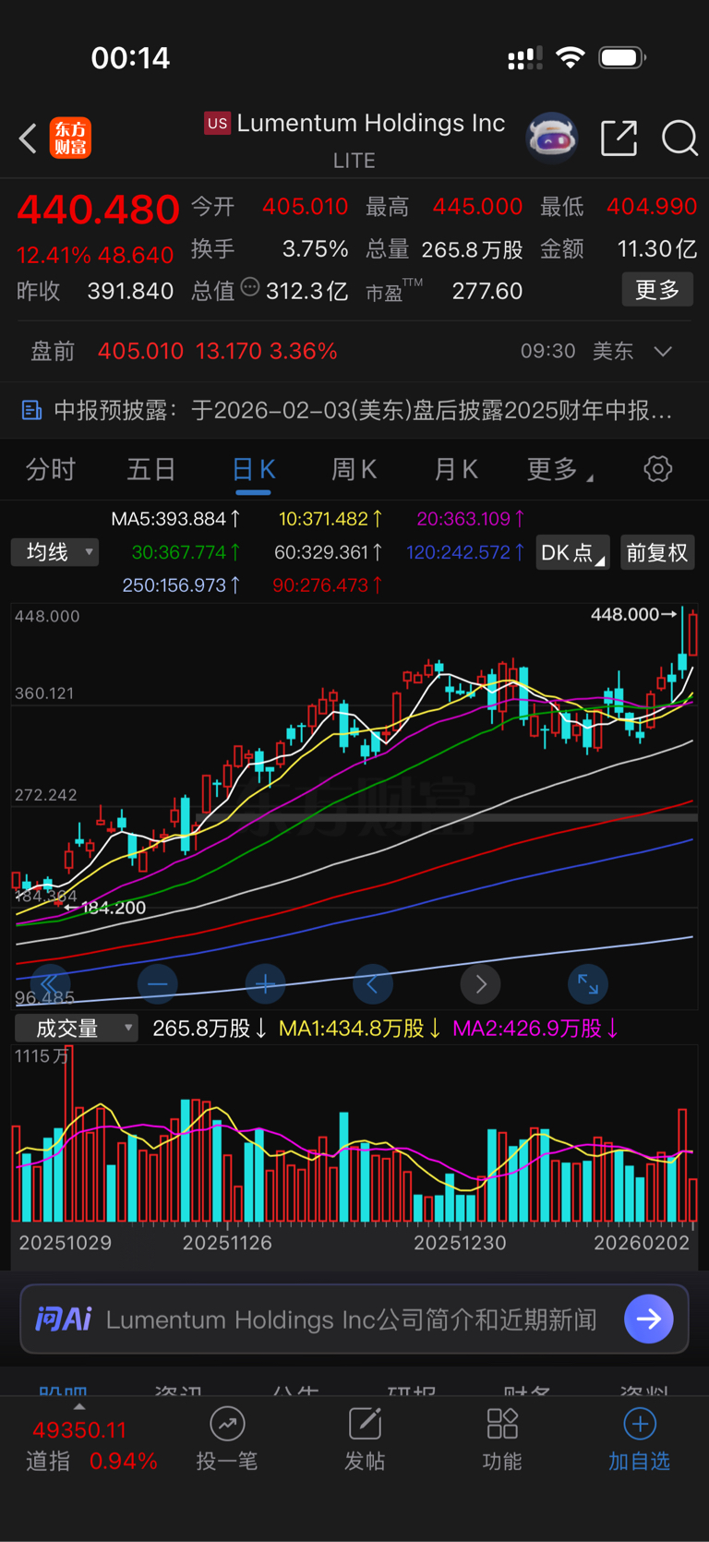Zoom in the chart with plus button
The width and height of the screenshot is (709, 1542).
click(x=265, y=984)
